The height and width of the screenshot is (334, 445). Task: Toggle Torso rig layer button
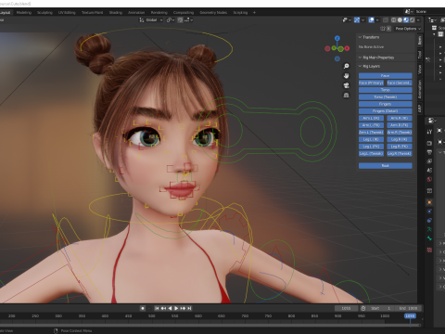pyautogui.click(x=385, y=90)
